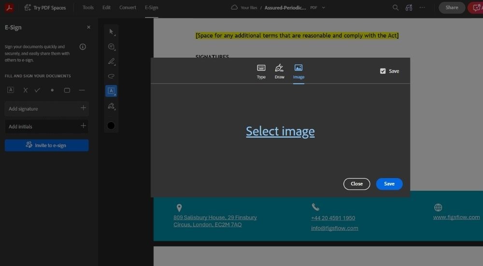Select the arrow selection tool
Viewport: 483px width, 266px height.
pos(111,32)
